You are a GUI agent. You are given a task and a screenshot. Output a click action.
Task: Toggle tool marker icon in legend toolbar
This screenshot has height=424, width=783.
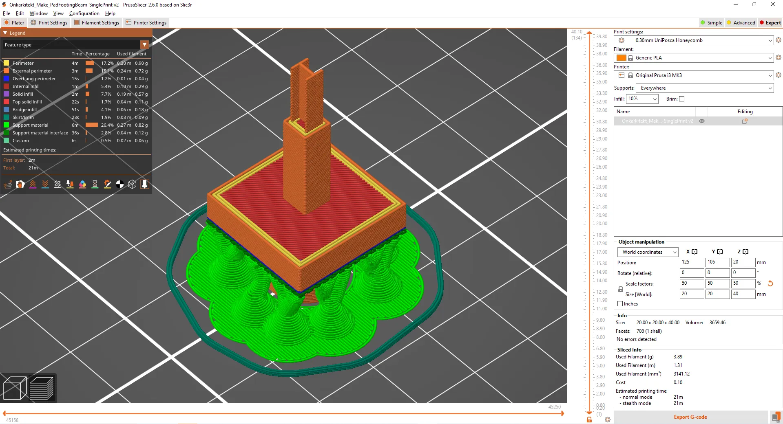pos(145,185)
